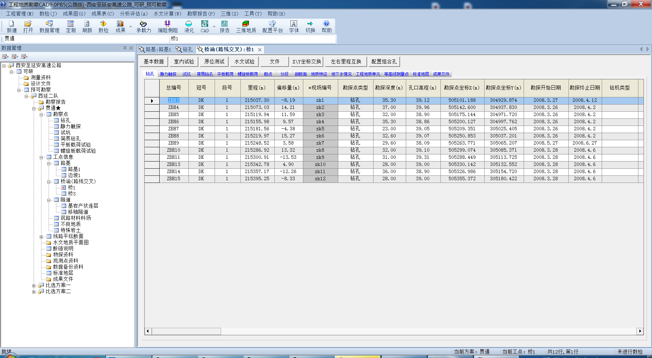
Task: Collapse the 勘察点 tree node
Action: [41, 114]
